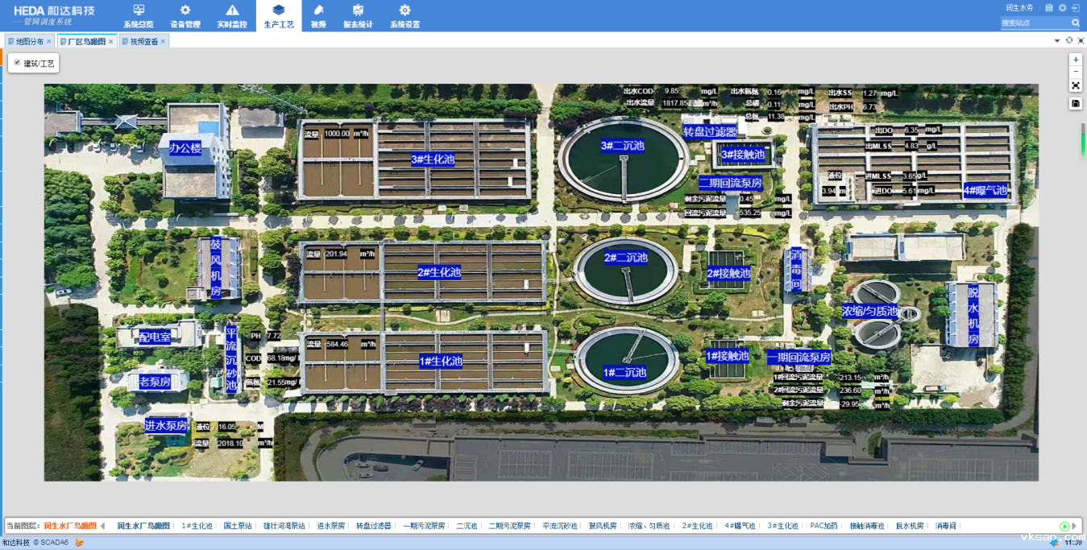This screenshot has height=550, width=1087.
Task: Expand the tab list dropdown arrow
Action: coord(1057,41)
